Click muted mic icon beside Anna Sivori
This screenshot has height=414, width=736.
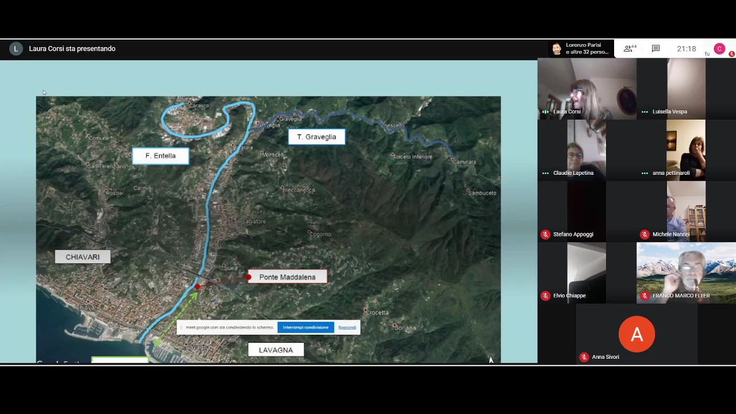coord(584,357)
